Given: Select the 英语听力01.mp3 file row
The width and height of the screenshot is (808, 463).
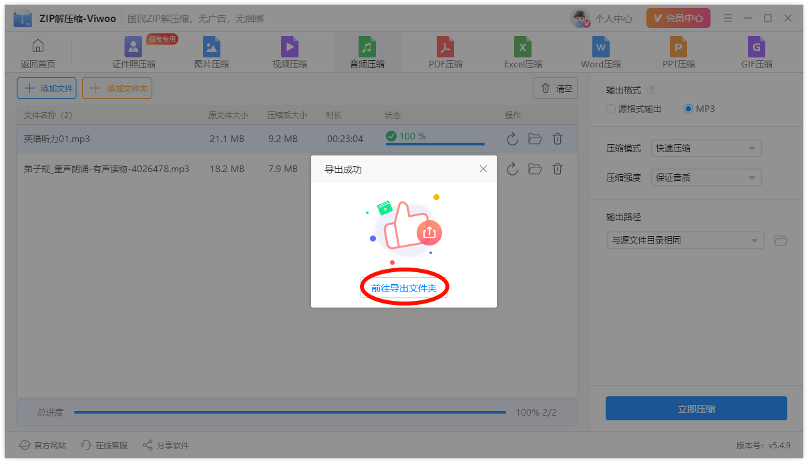Looking at the screenshot, I should (297, 139).
